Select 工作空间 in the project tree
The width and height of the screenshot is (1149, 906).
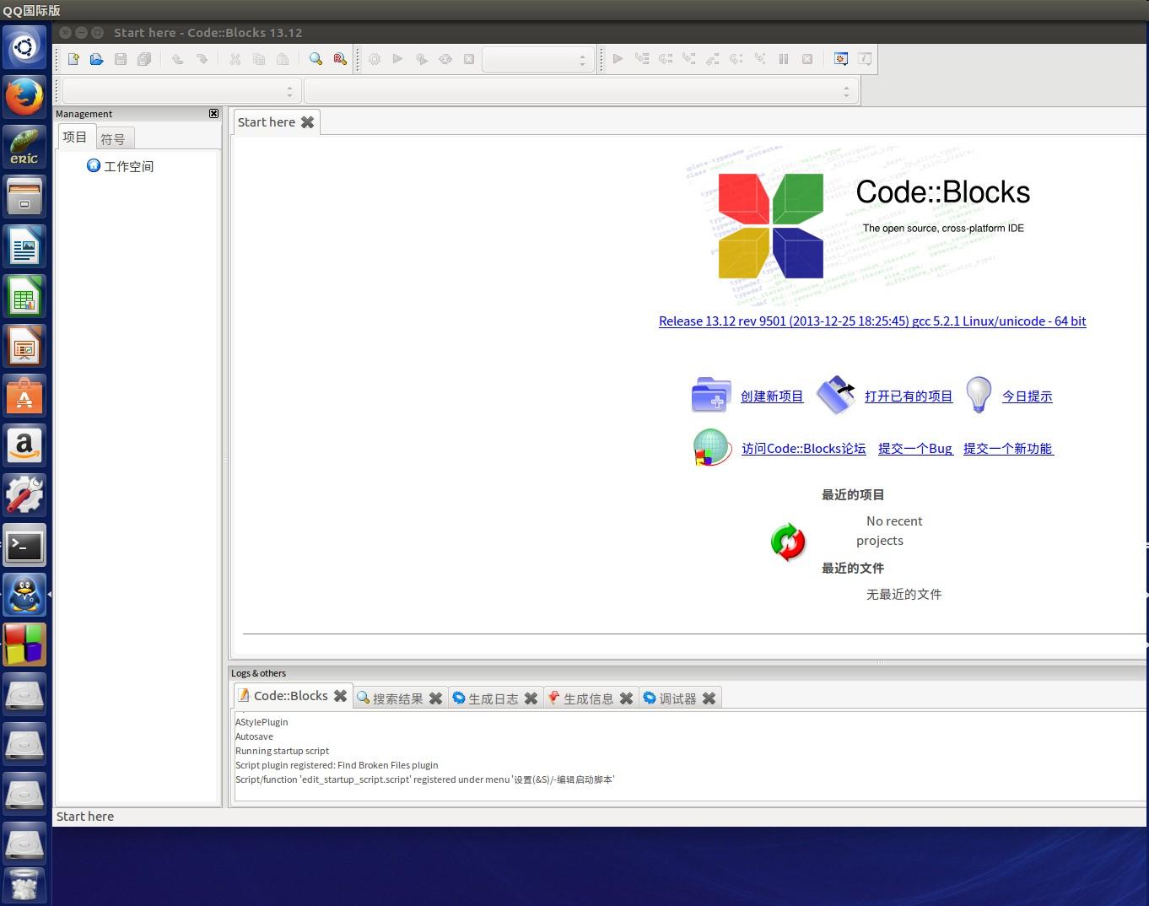coord(129,166)
